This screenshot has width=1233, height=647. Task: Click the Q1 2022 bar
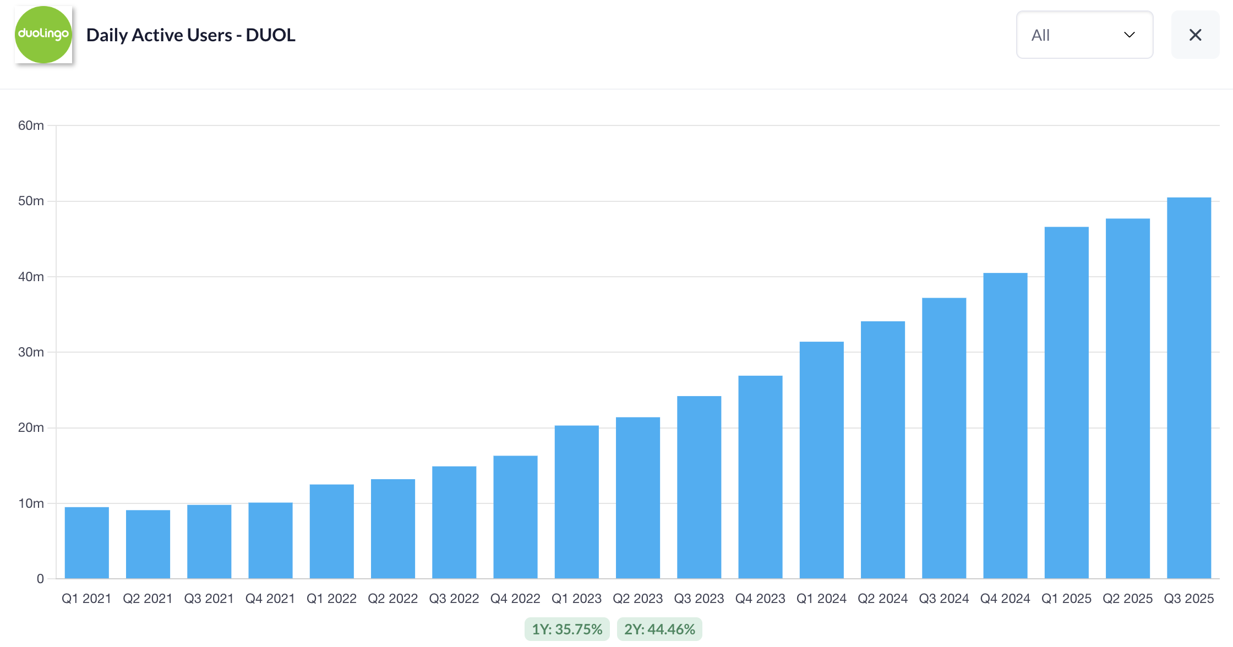pyautogui.click(x=331, y=531)
